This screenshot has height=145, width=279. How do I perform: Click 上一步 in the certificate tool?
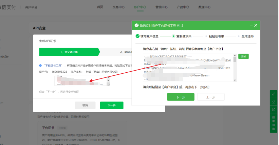211,97
